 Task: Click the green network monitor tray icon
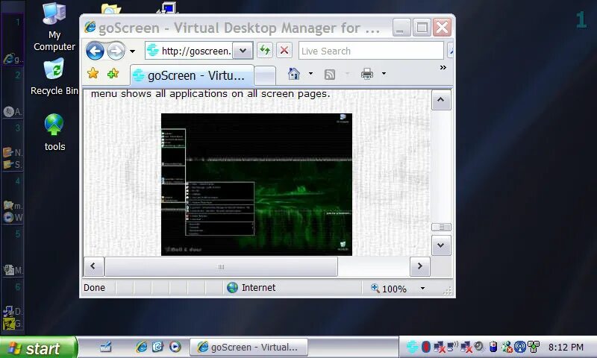click(534, 347)
